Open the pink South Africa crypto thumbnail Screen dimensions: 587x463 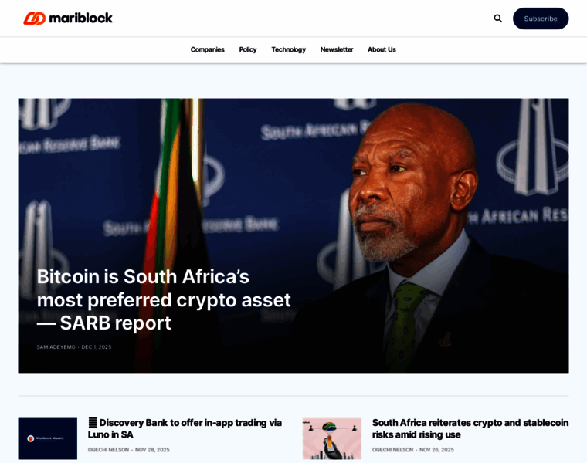pos(332,438)
